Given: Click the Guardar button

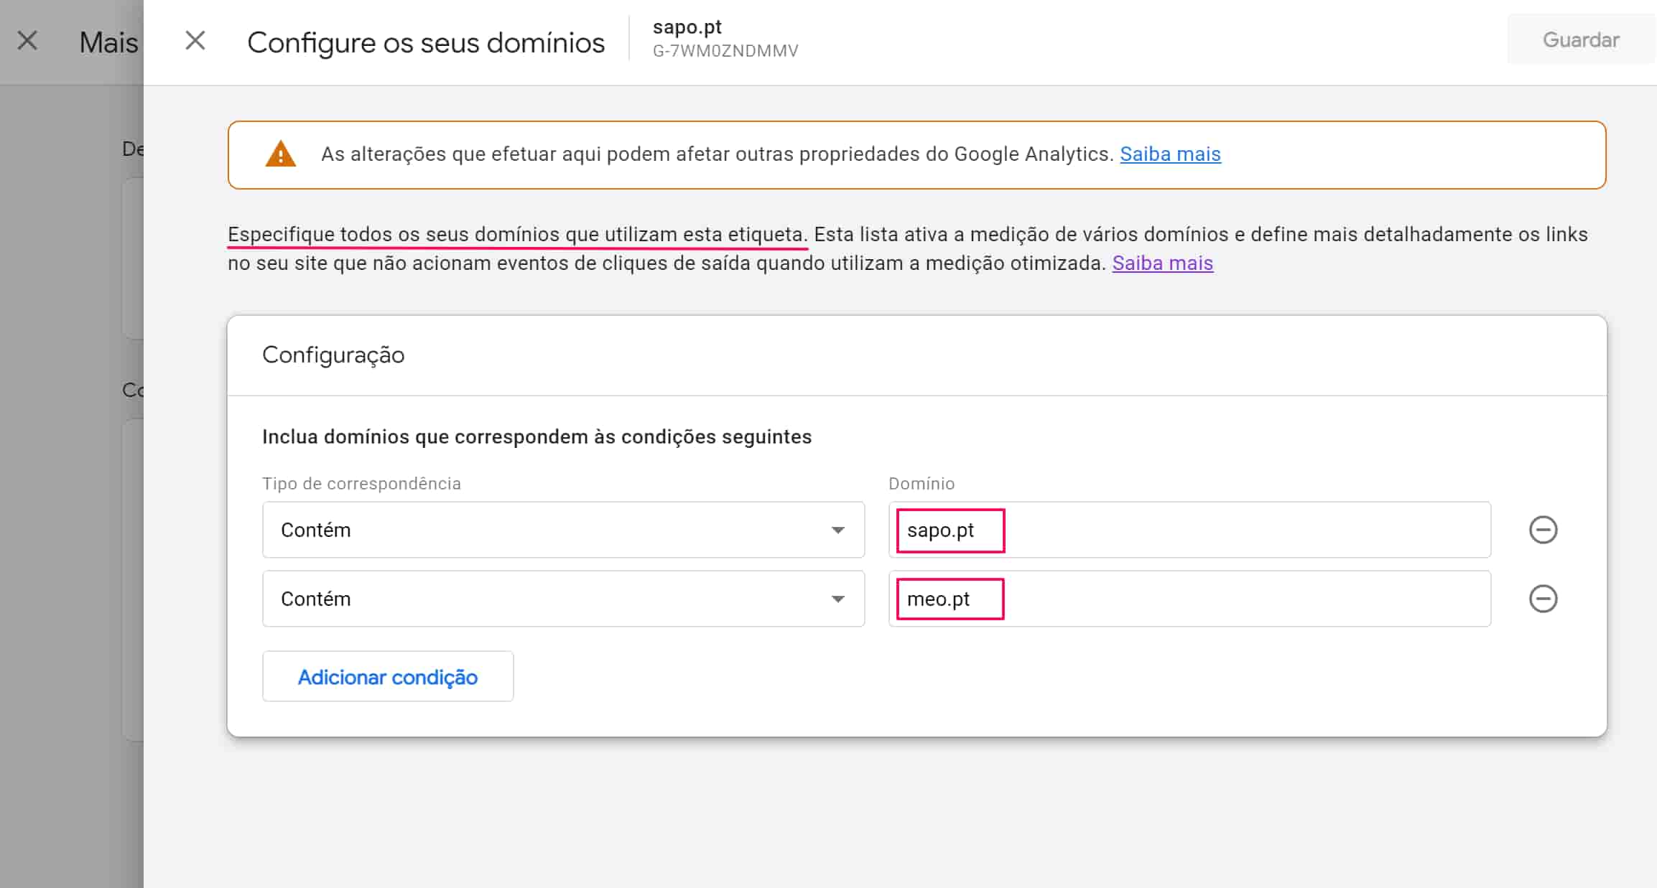Looking at the screenshot, I should (x=1581, y=39).
